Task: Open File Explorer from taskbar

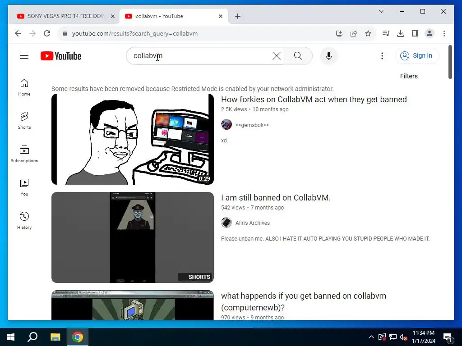Action: [x=55, y=337]
